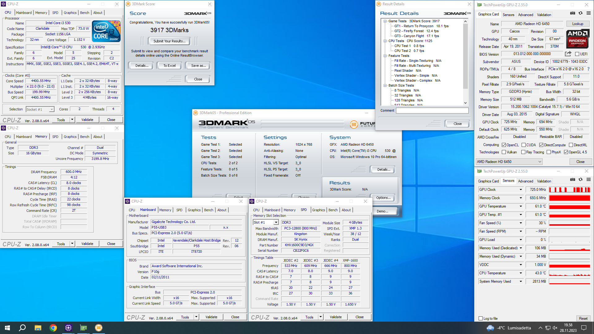Screen dimensions: 594x334
Task: Open SPD tab in CPU-Z Memory window
Action: (x=55, y=137)
